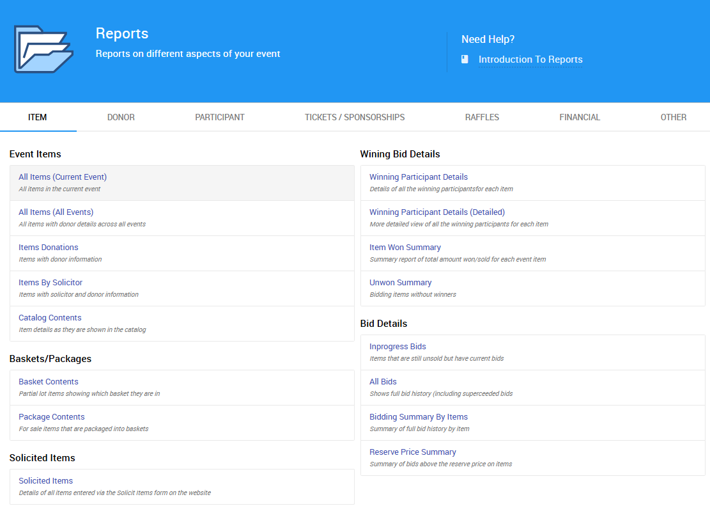Open the Catalog Contents report
Screen dimensions: 710x513
pos(50,318)
